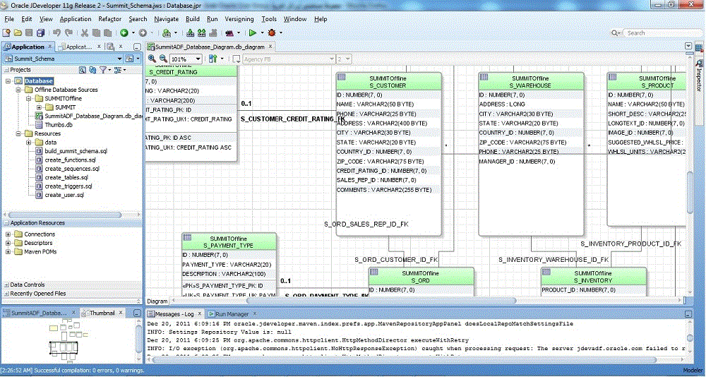This screenshot has height=377, width=706.
Task: Expand the SUMMIT folder node
Action: (x=39, y=107)
